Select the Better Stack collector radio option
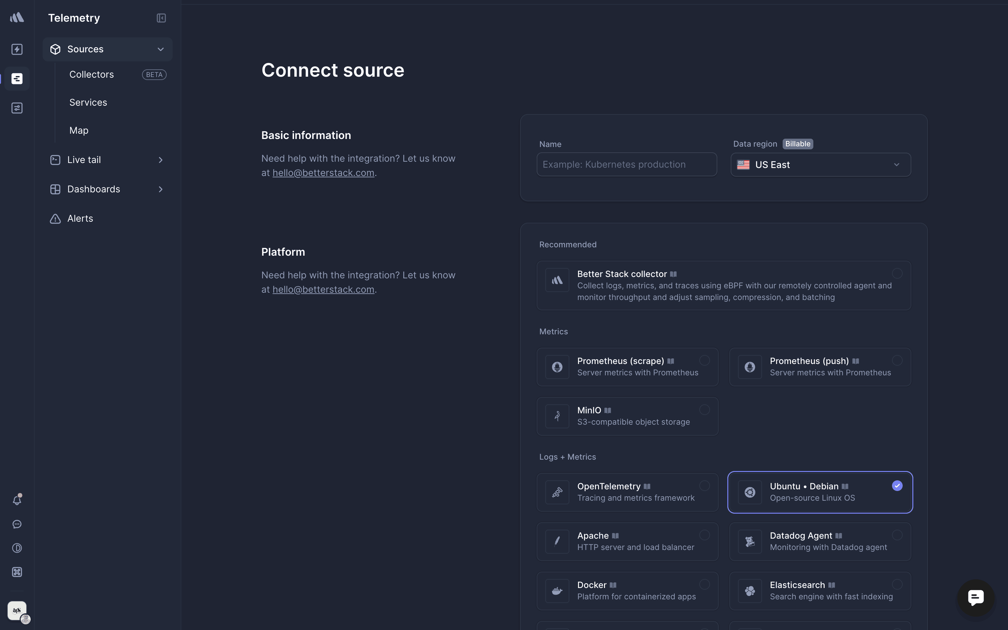The image size is (1008, 630). (x=897, y=273)
